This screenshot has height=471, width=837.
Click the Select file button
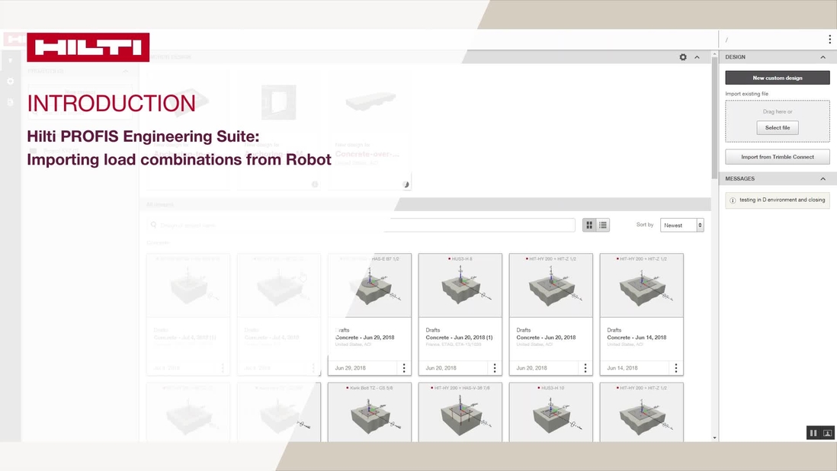coord(777,127)
